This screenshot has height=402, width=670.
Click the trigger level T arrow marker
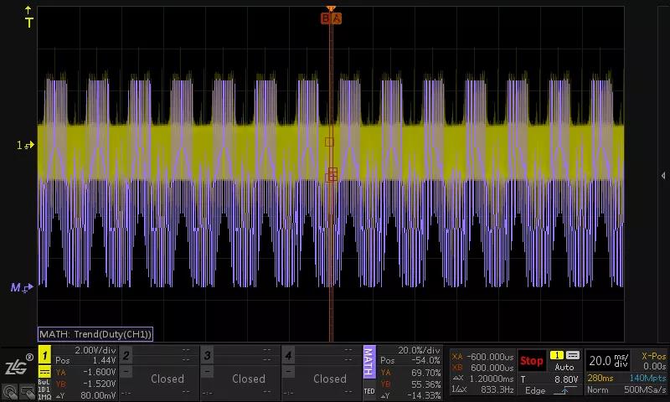click(x=29, y=17)
